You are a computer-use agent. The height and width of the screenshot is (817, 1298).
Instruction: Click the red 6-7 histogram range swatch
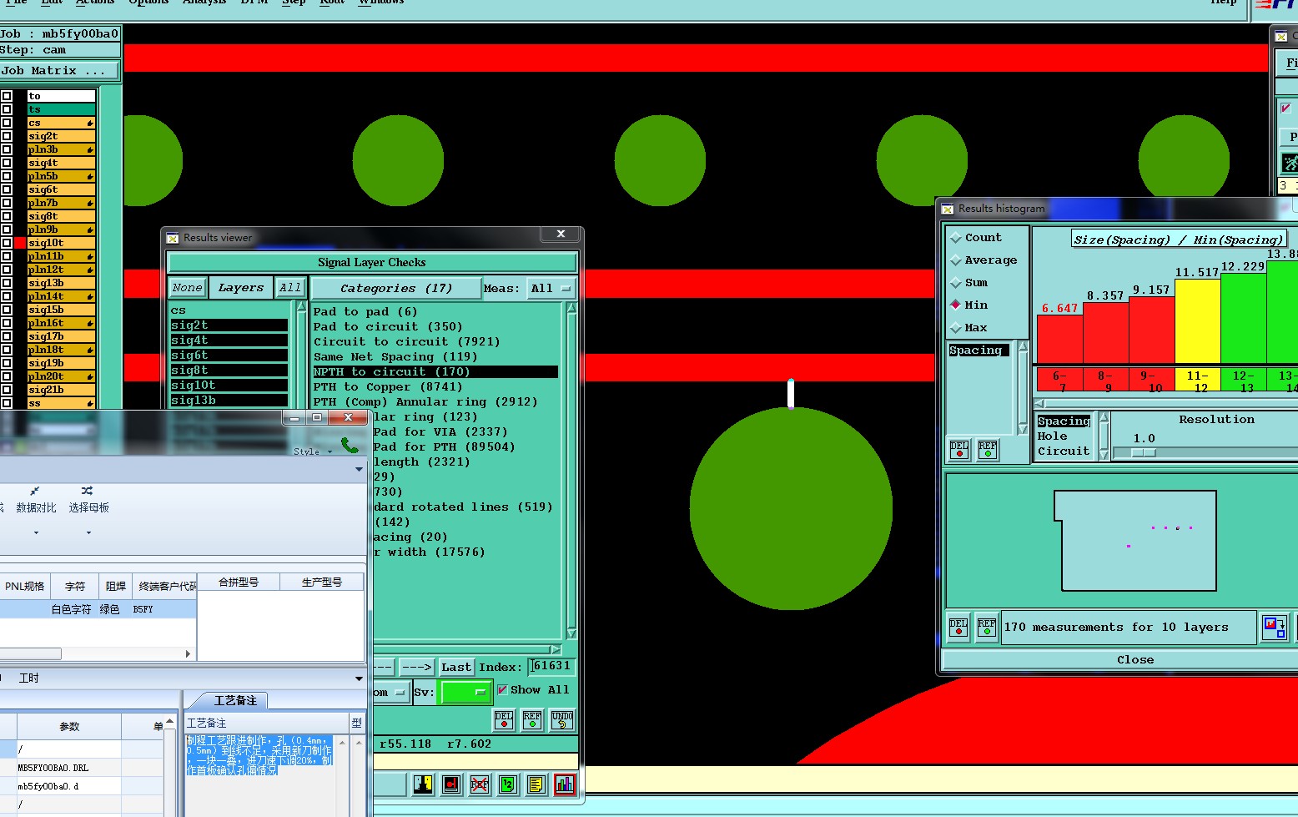[x=1060, y=381]
